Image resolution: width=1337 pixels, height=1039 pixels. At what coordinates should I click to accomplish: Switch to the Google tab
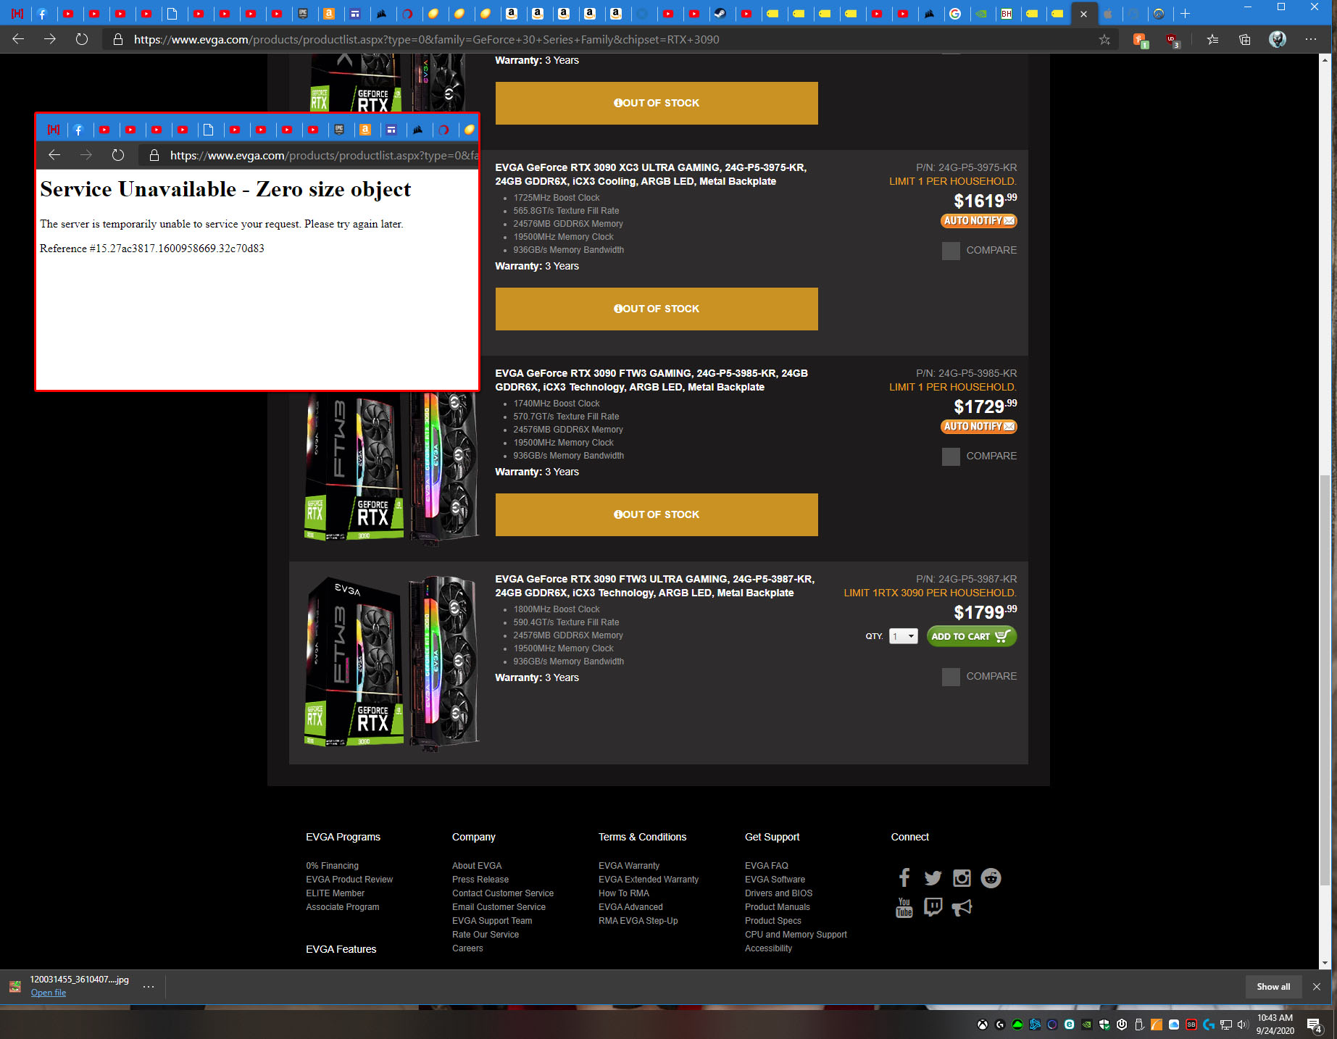955,14
